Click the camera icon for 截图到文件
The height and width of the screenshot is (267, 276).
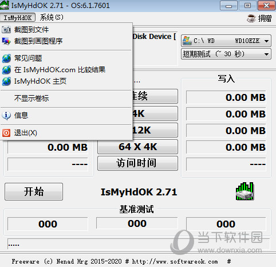6,30
